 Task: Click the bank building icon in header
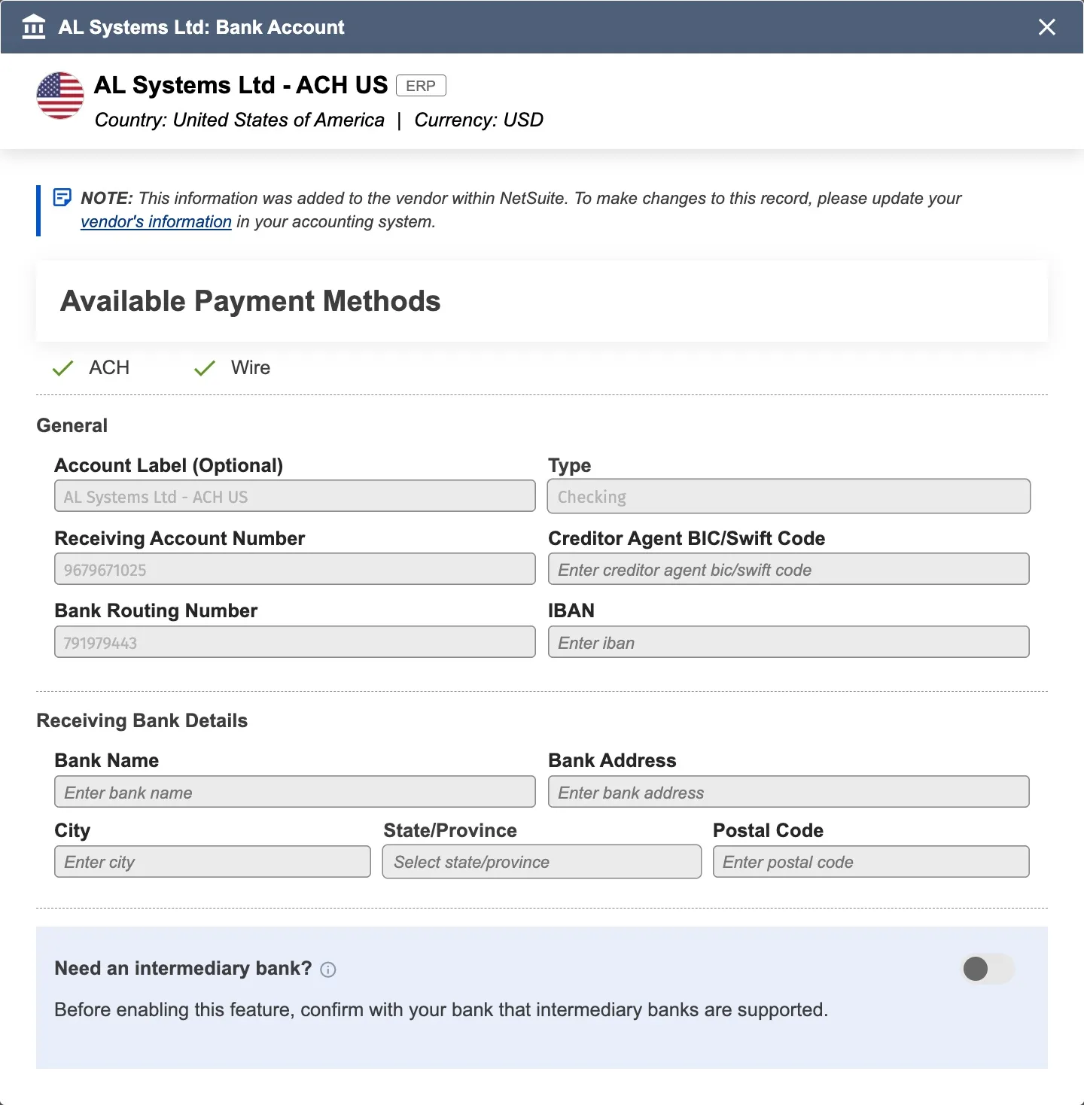click(x=34, y=27)
